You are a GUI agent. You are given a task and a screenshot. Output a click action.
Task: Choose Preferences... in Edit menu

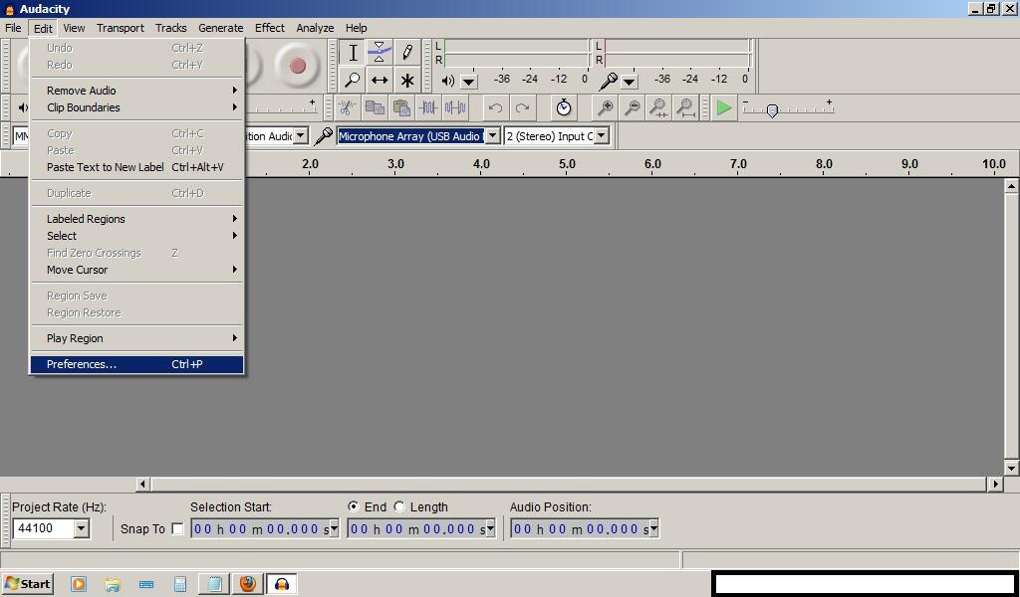tap(136, 364)
